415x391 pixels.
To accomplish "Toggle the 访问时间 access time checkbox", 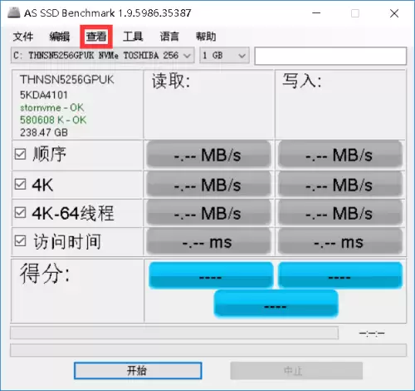I will [x=20, y=241].
